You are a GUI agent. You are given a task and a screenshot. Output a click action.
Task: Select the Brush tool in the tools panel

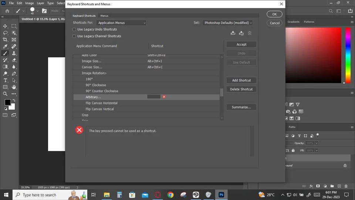5,53
